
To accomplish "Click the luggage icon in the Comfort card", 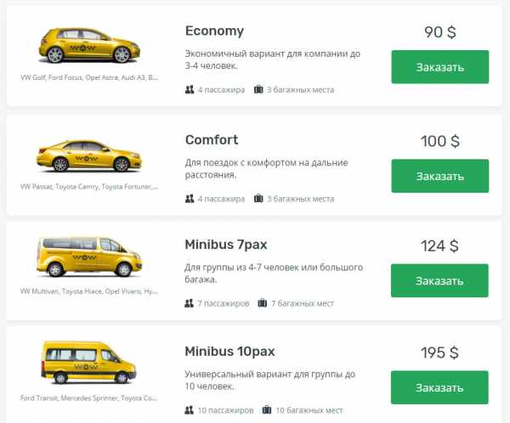I will [x=258, y=199].
